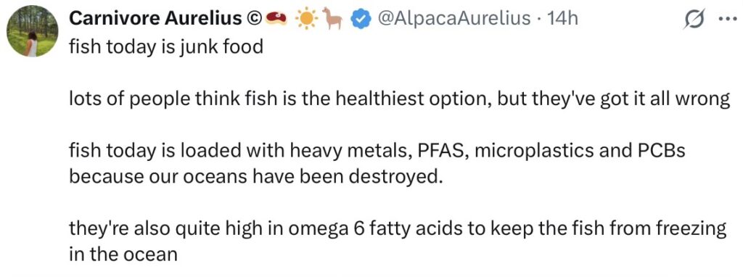Click the llama emoji in the name
The width and height of the screenshot is (743, 277).
334,18
